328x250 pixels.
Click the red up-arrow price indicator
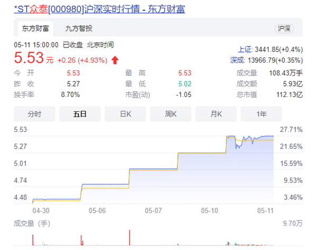click(x=115, y=60)
